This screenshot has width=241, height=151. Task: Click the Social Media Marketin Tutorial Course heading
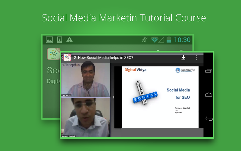[124, 18]
